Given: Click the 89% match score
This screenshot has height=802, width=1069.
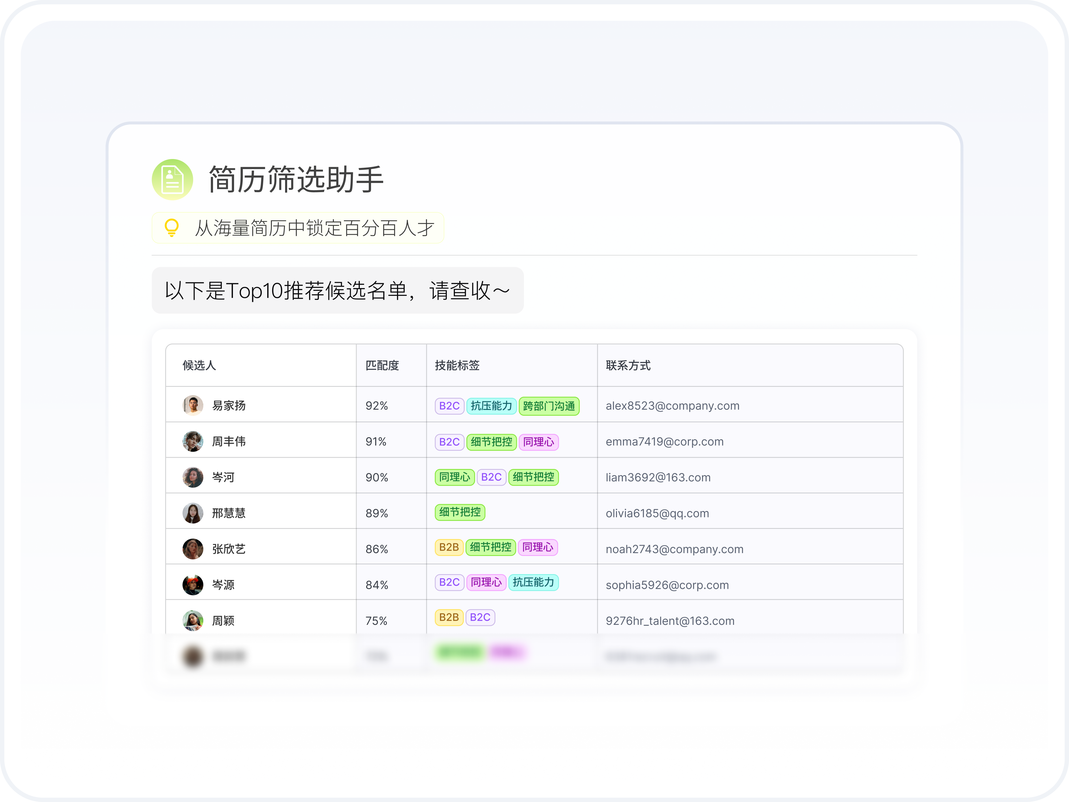Looking at the screenshot, I should pos(377,513).
